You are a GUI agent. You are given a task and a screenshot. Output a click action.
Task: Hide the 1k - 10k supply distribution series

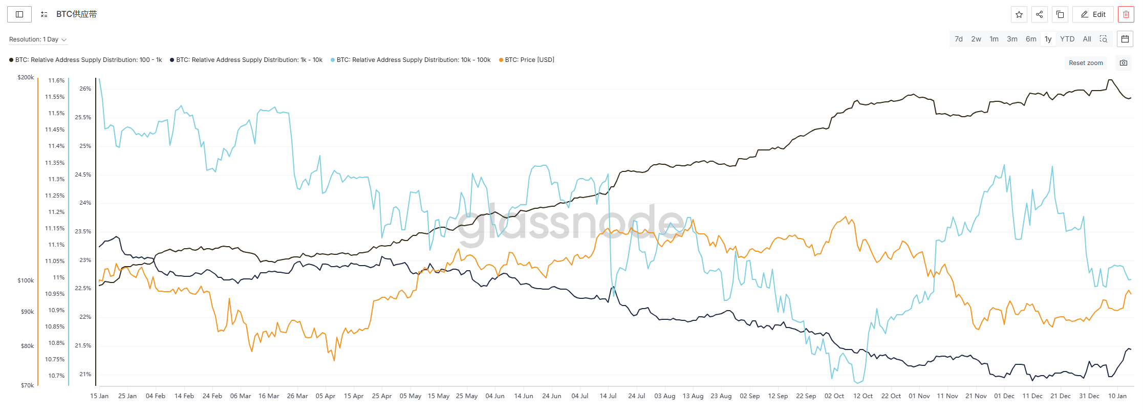249,60
